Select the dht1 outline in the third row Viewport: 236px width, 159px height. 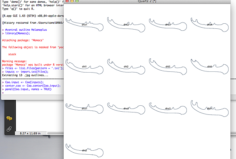[210, 108]
